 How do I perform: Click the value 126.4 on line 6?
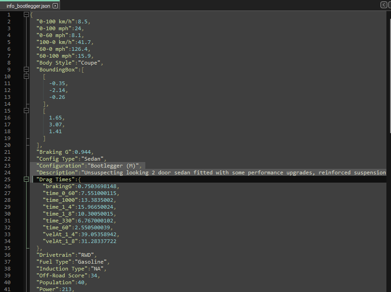point(79,49)
